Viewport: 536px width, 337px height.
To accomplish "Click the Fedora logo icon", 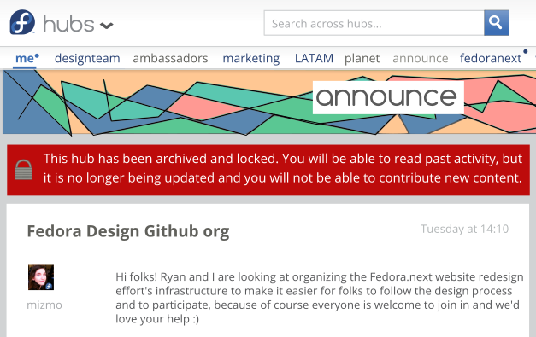I will pos(22,22).
